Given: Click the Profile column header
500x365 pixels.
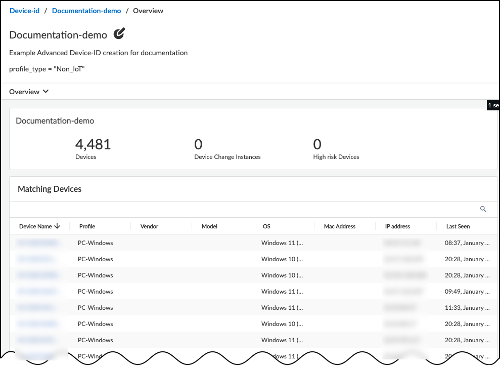Looking at the screenshot, I should [87, 226].
